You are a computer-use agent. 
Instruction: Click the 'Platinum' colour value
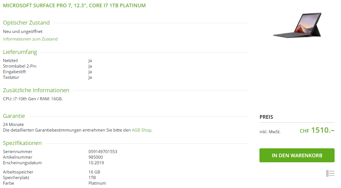97,183
